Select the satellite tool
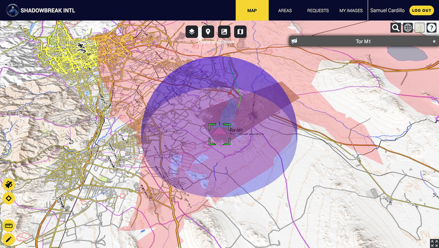 [9, 185]
